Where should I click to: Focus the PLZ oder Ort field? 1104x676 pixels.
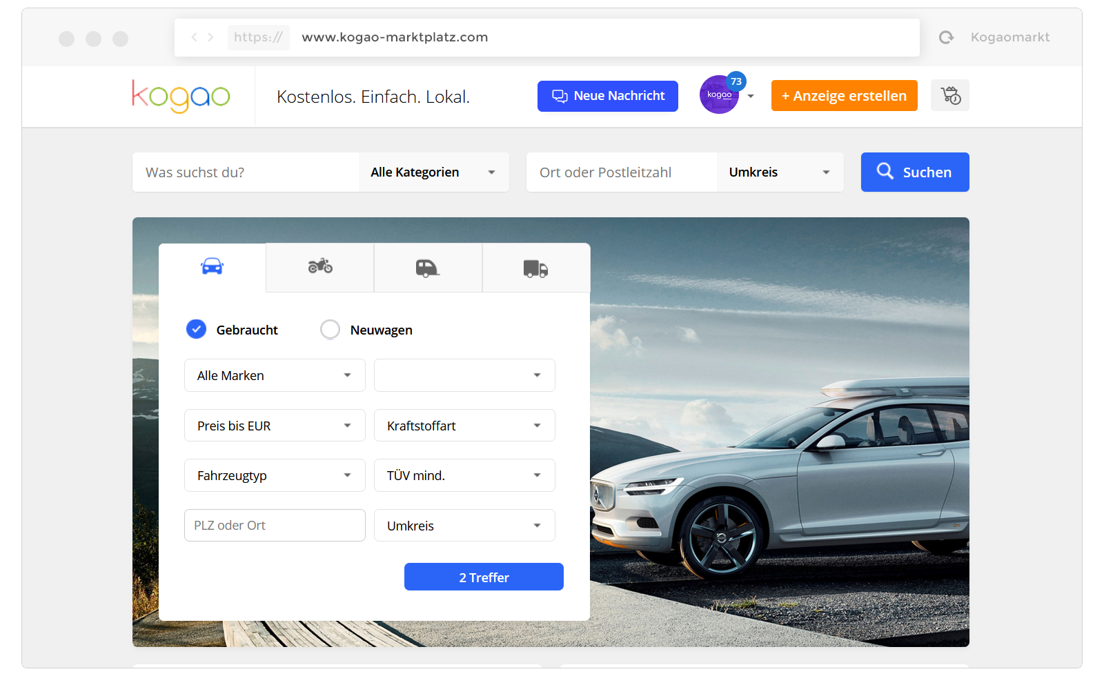click(x=275, y=526)
